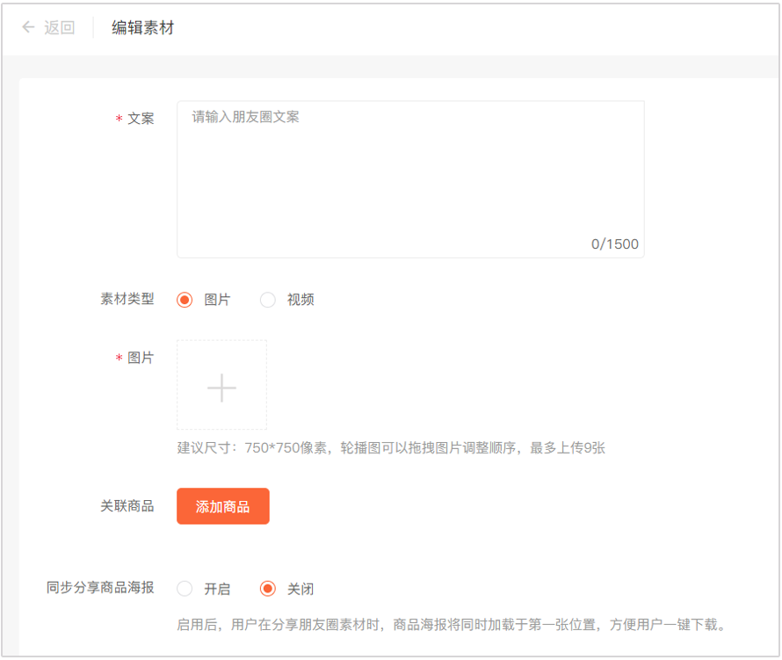Click the 关联商品 field label
This screenshot has height=660, width=782.
(127, 506)
